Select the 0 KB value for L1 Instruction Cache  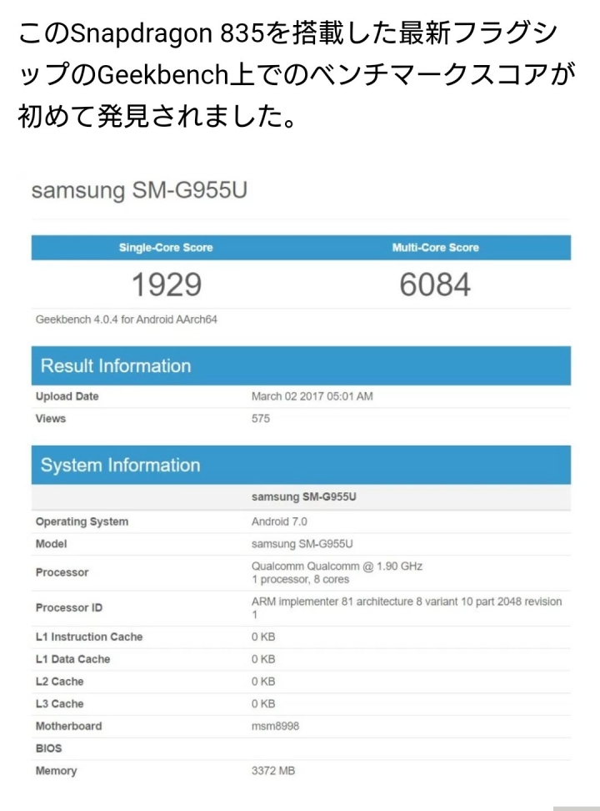tap(263, 637)
